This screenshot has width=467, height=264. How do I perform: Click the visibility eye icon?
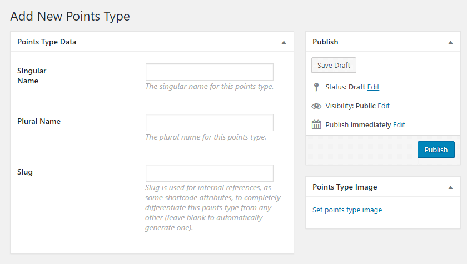(x=316, y=106)
